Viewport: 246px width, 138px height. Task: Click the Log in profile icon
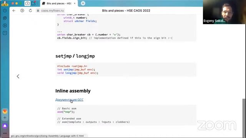coord(5,3)
